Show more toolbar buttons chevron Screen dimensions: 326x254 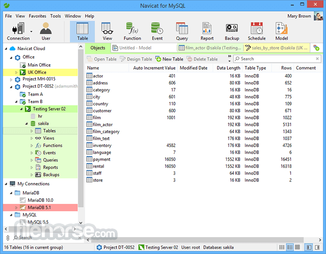coord(230,56)
